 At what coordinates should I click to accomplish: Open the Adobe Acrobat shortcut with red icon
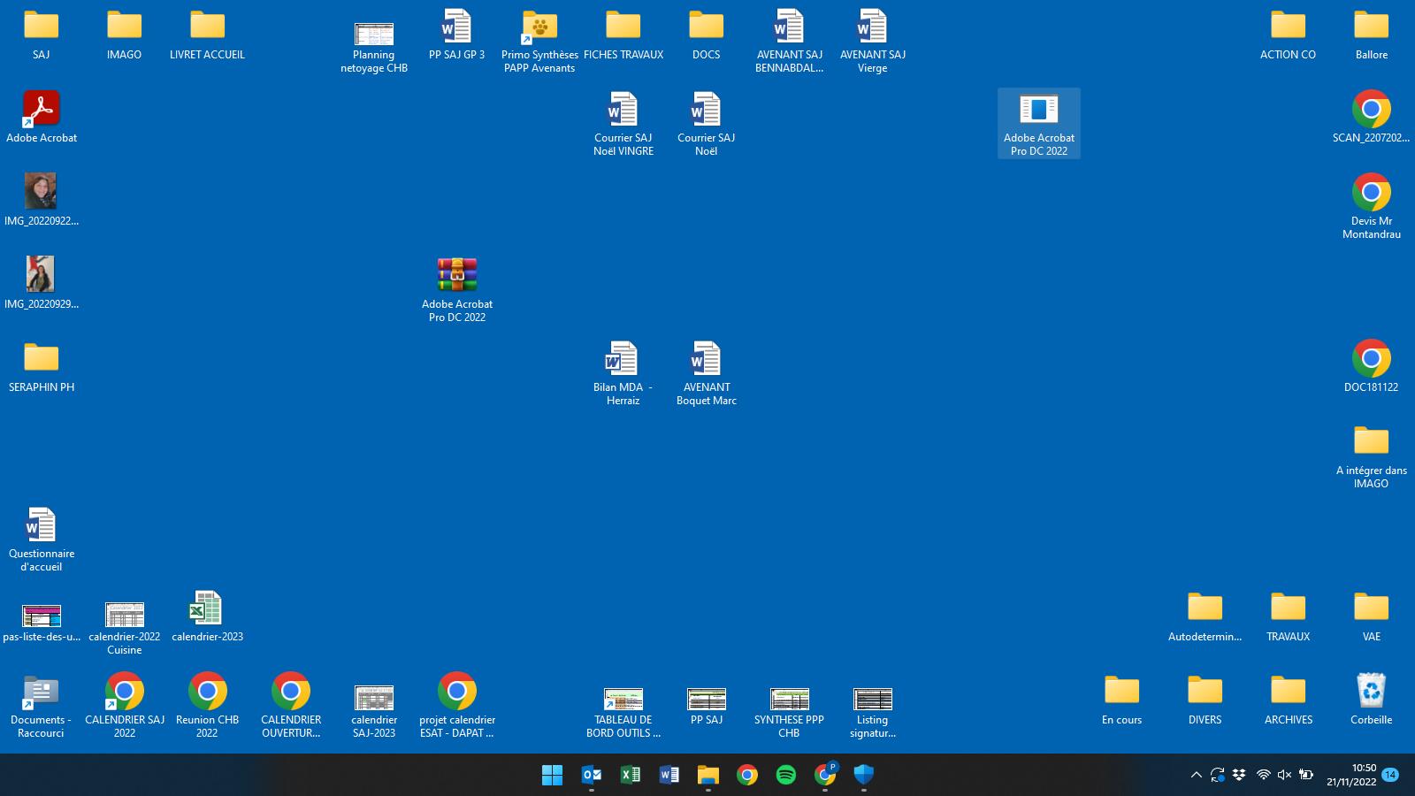point(41,110)
